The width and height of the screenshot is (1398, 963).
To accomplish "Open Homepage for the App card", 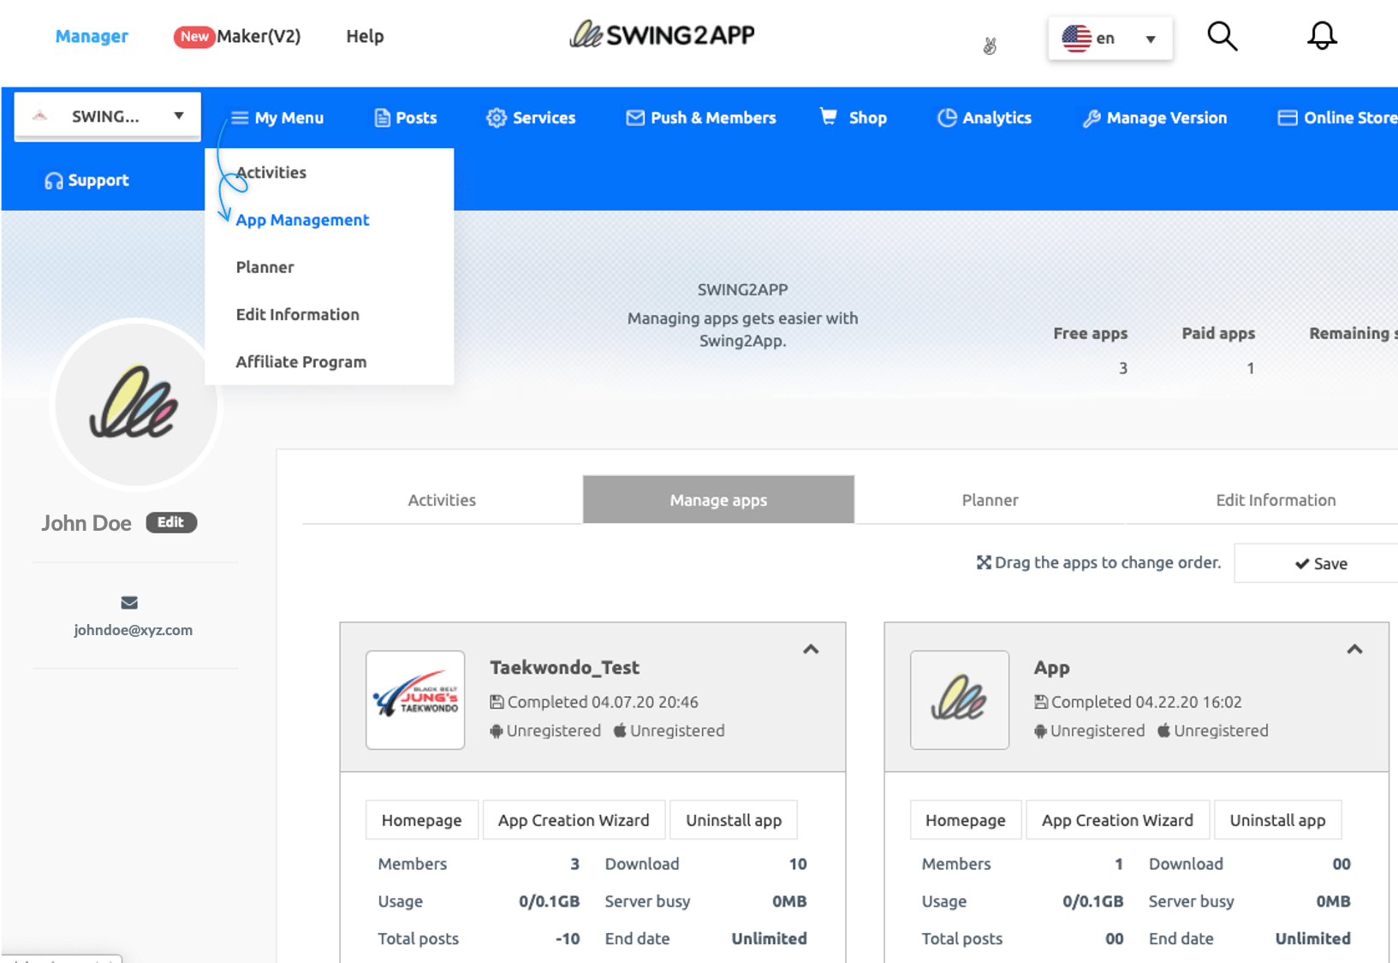I will click(x=965, y=820).
